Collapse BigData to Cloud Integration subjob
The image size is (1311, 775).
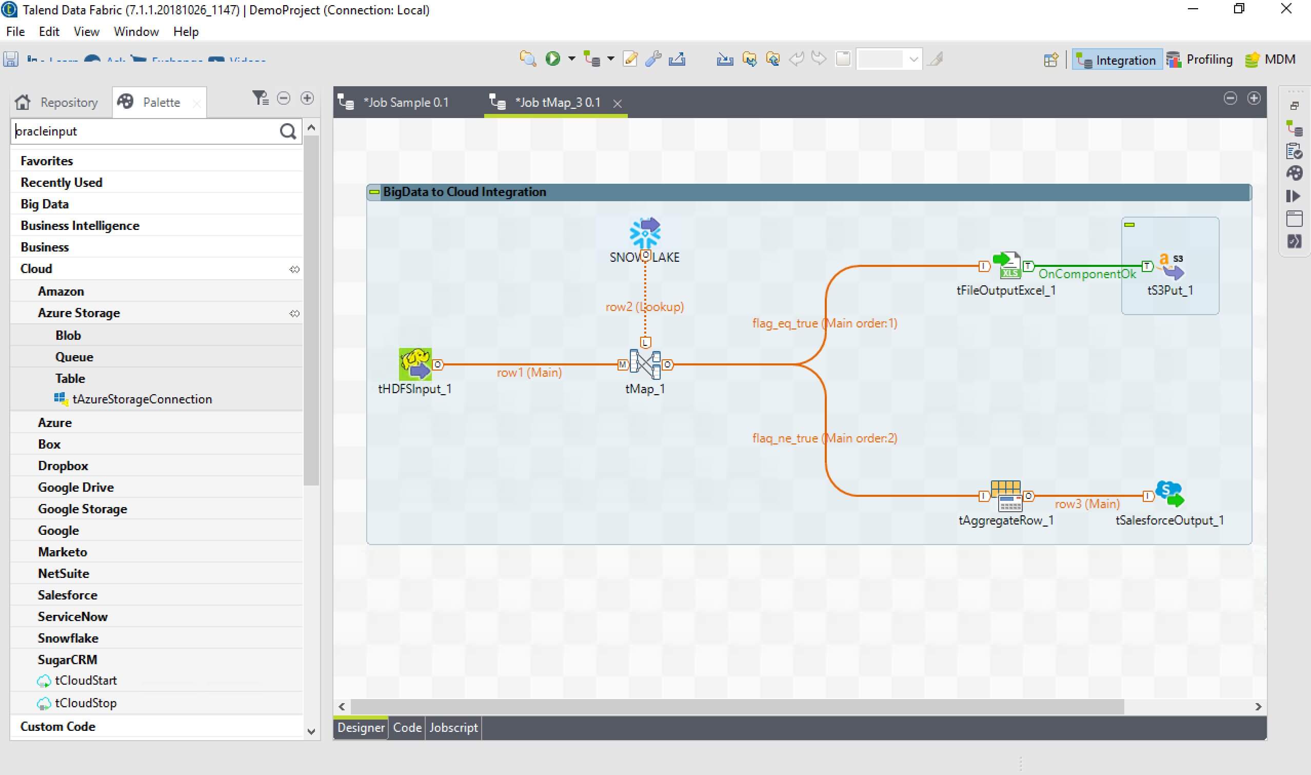pos(374,192)
